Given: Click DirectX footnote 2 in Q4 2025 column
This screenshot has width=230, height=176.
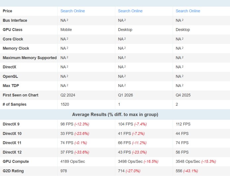Looking at the screenshot, I should point(183,67).
